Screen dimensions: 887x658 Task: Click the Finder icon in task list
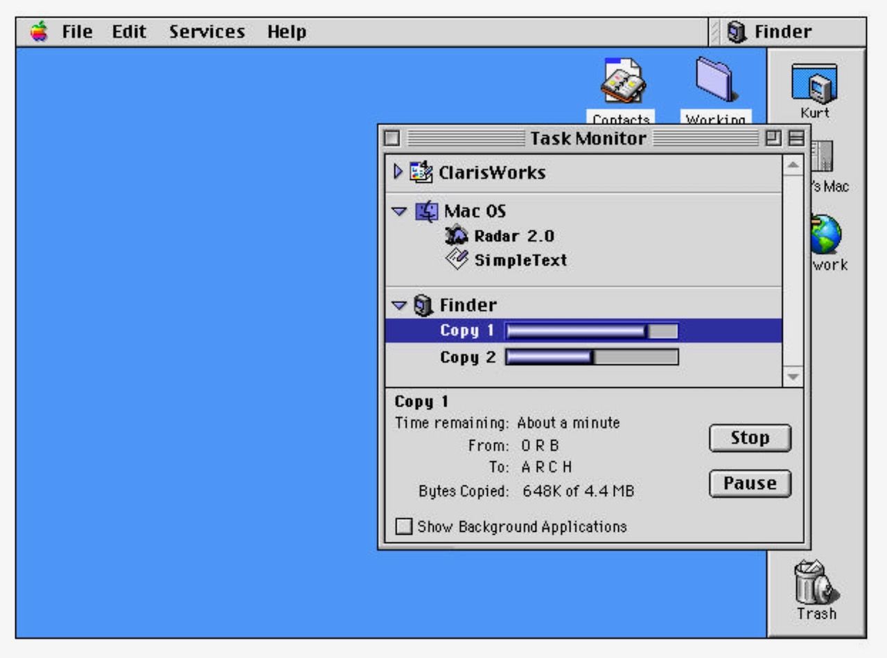[422, 305]
